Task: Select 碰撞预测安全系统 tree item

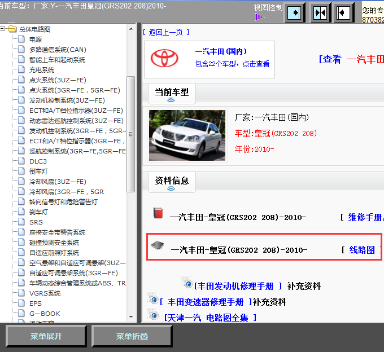Action: click(x=54, y=243)
